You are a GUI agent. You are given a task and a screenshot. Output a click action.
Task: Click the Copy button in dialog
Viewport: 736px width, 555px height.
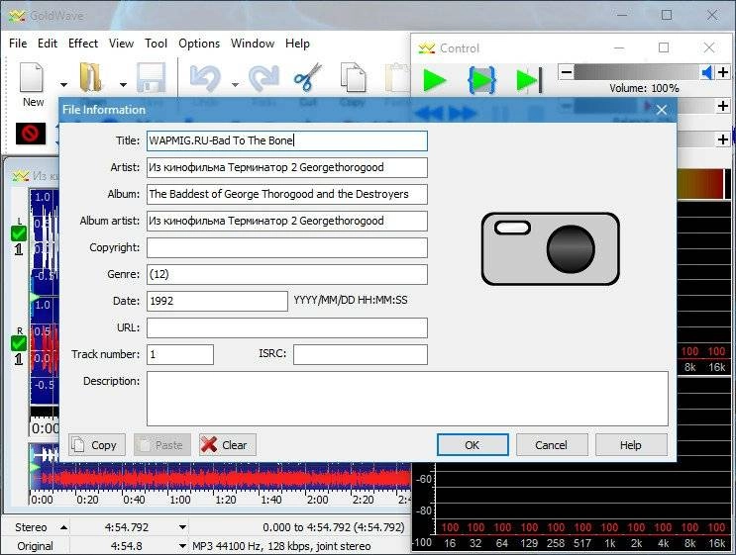(x=97, y=445)
